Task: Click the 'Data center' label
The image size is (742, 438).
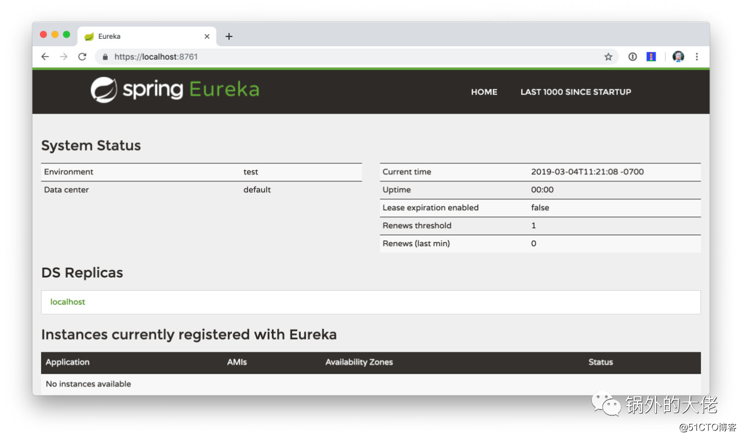Action: pos(67,190)
